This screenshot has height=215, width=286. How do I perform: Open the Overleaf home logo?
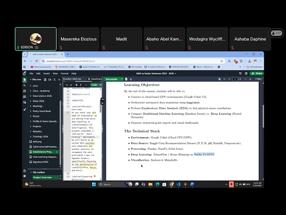point(25,73)
